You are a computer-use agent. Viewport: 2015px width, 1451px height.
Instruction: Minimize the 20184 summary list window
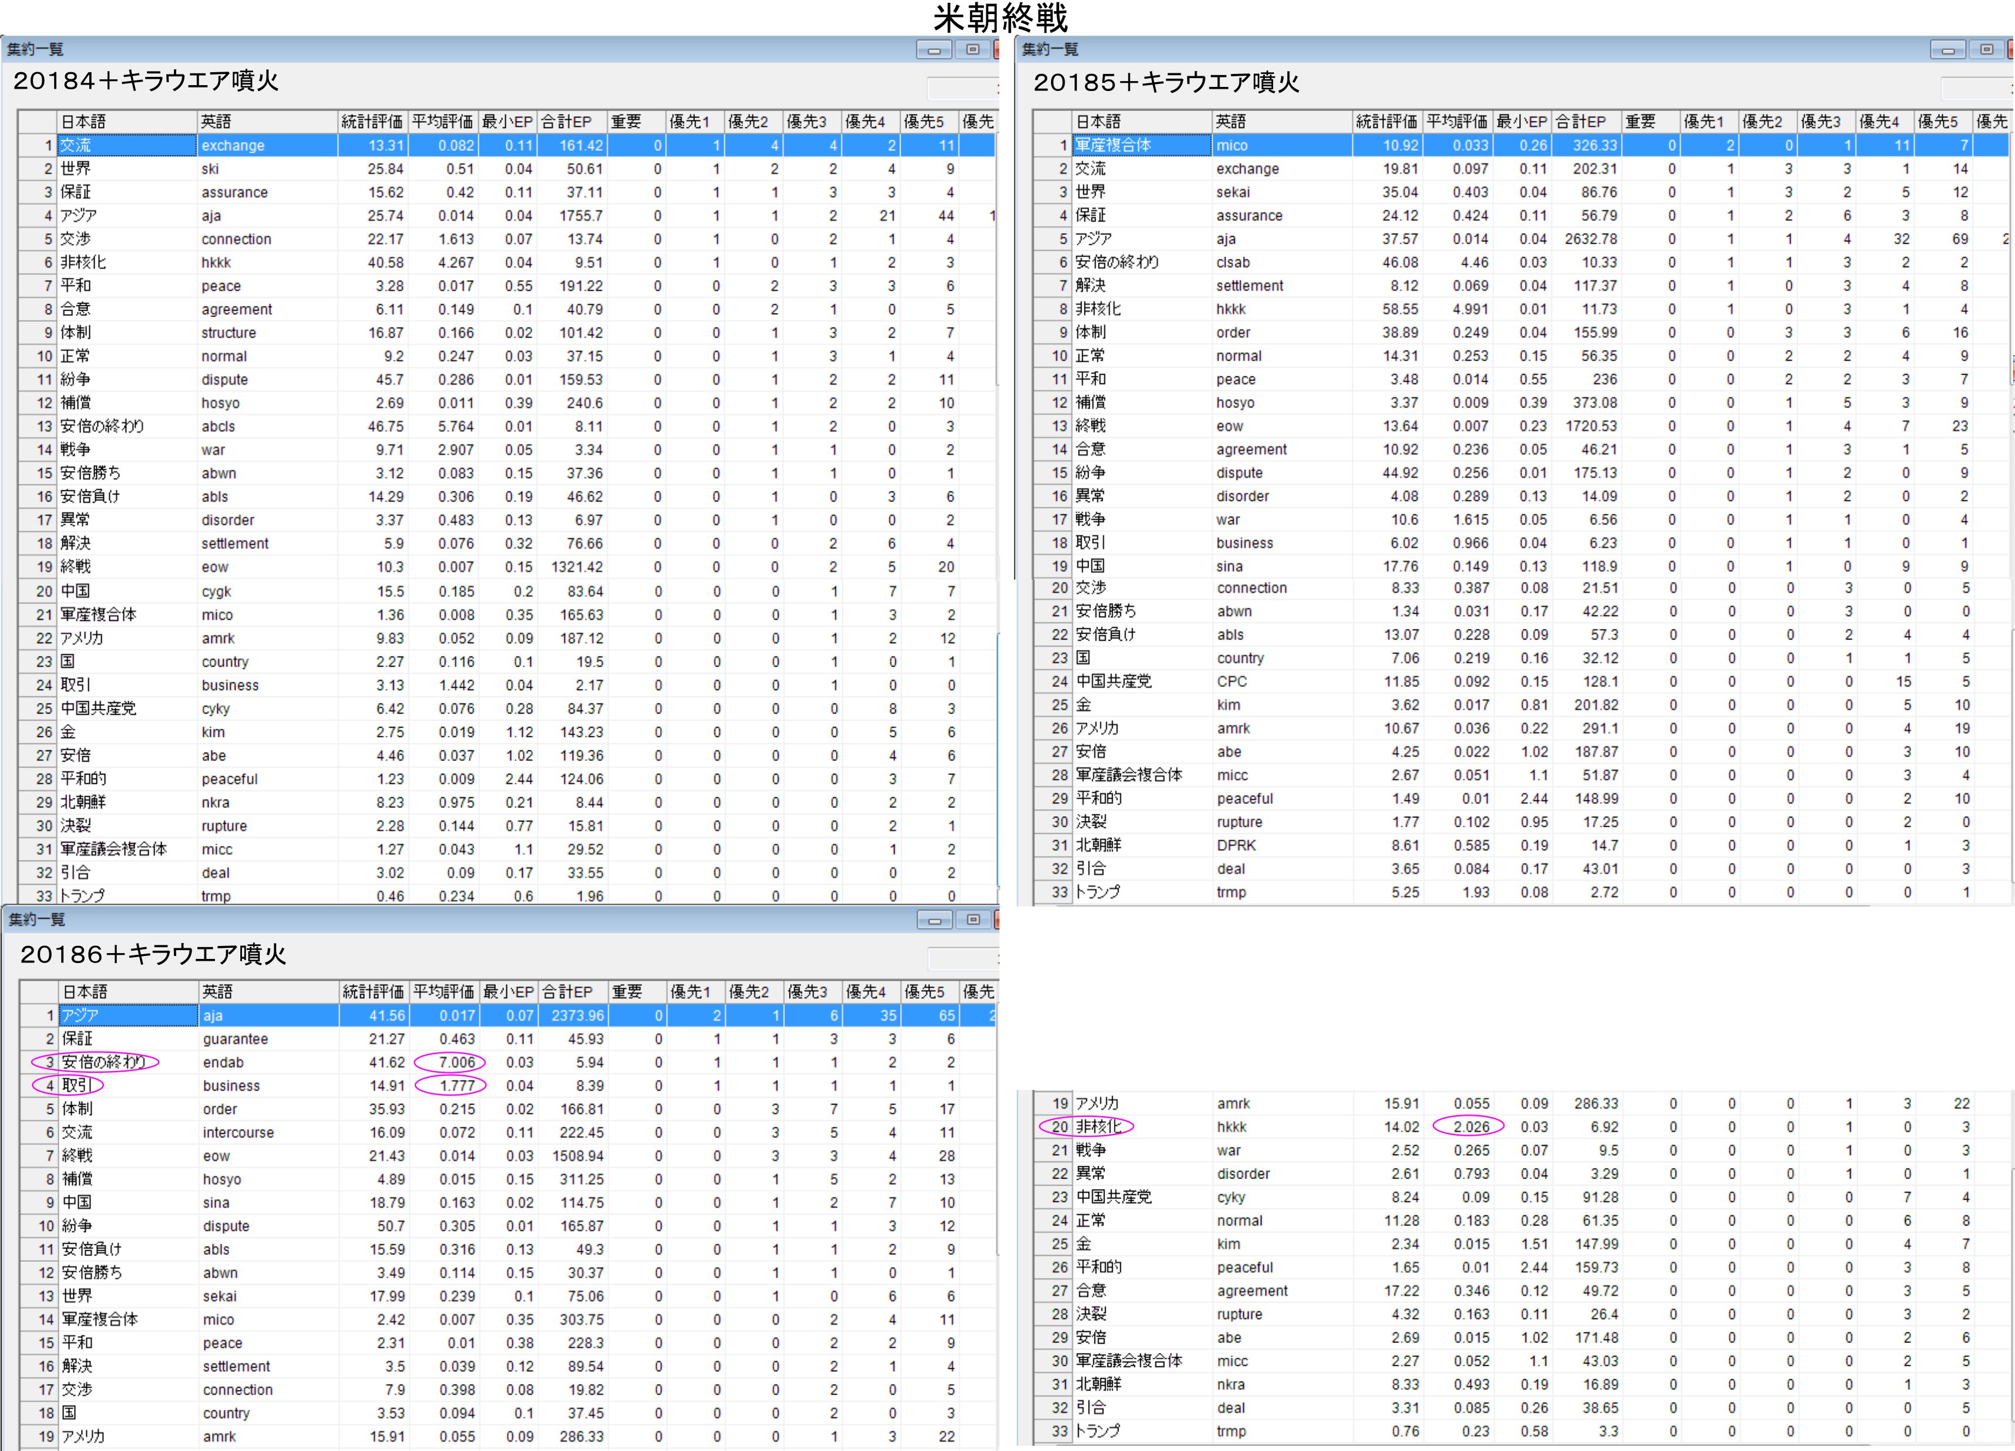[933, 50]
